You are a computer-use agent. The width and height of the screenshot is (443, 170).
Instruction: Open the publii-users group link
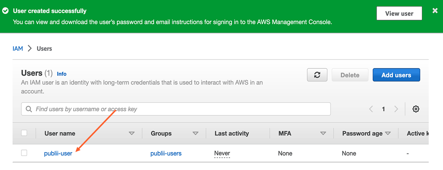(x=166, y=153)
